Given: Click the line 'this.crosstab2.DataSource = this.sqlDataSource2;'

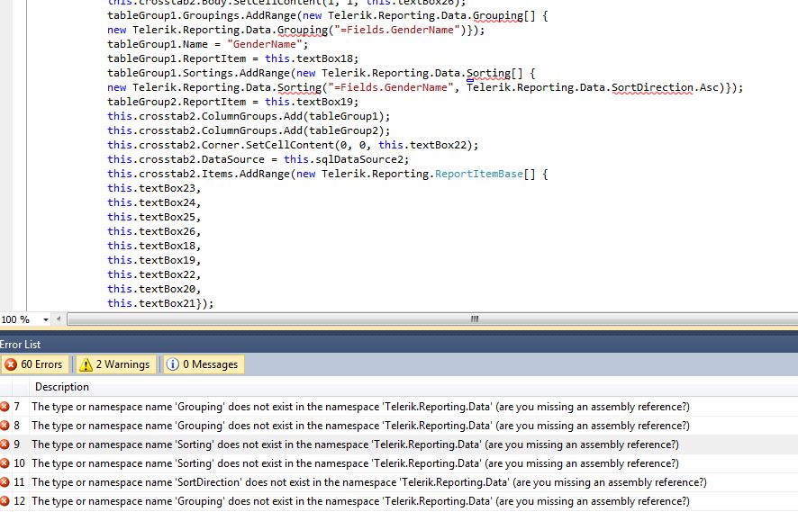Looking at the screenshot, I should (258, 159).
